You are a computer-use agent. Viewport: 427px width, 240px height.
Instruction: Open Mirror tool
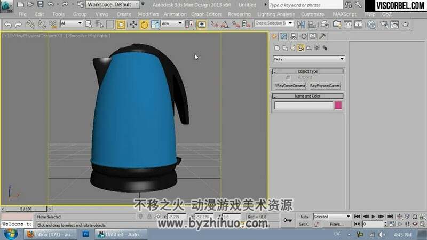pos(301,25)
